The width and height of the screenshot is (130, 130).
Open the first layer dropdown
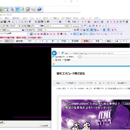[x=10, y=26]
